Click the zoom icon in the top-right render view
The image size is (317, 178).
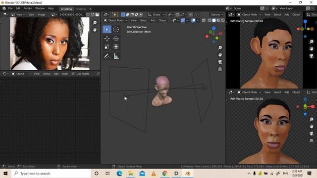tap(312, 42)
